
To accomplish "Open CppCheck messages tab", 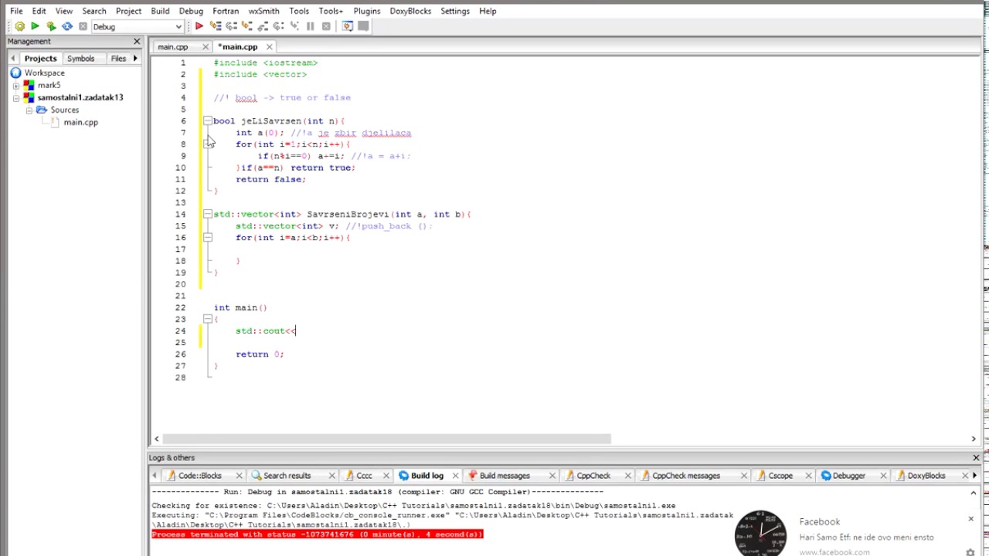I will point(685,476).
